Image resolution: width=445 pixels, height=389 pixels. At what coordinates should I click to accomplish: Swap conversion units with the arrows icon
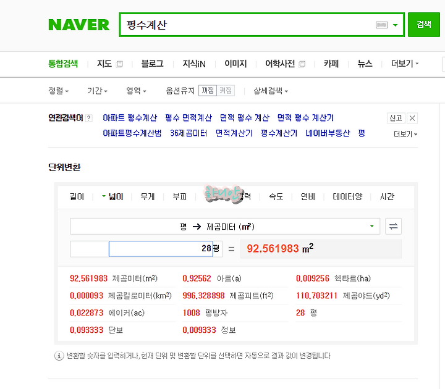point(393,226)
